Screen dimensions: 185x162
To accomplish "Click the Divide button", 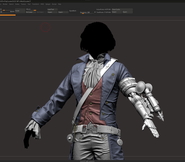I will (20, 11).
